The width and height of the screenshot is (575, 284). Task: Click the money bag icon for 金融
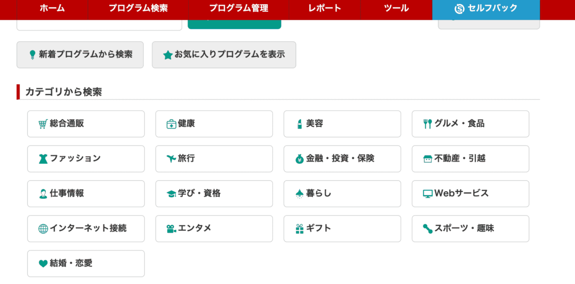coord(299,159)
